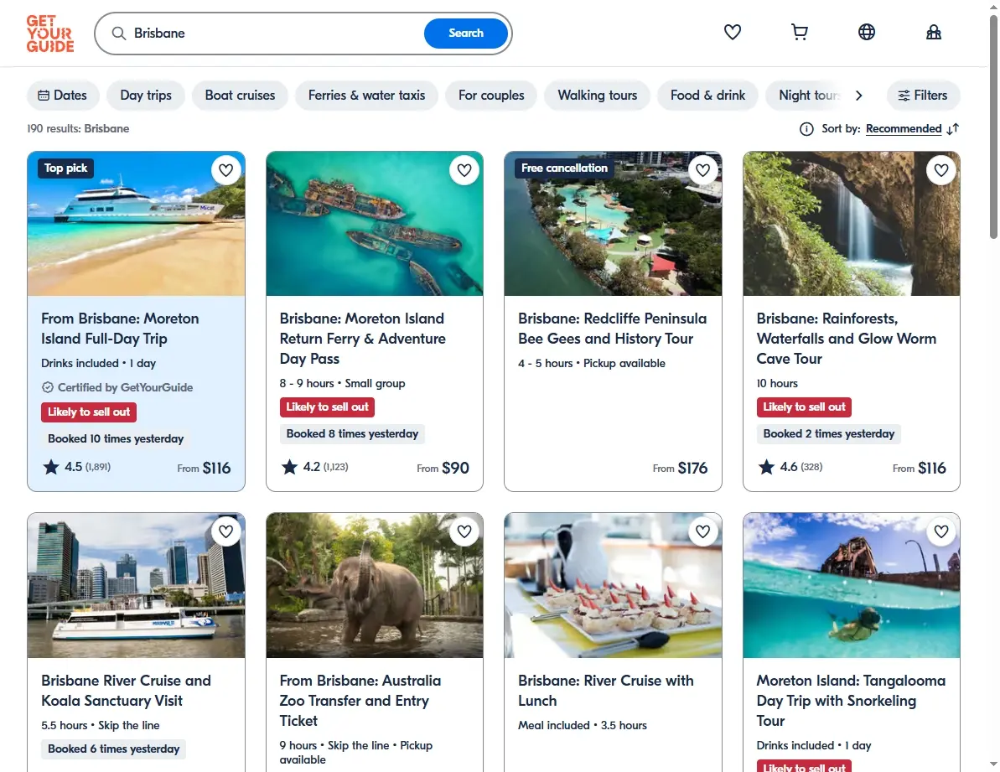
Task: Open the wishlist heart icon in header
Action: tap(732, 32)
